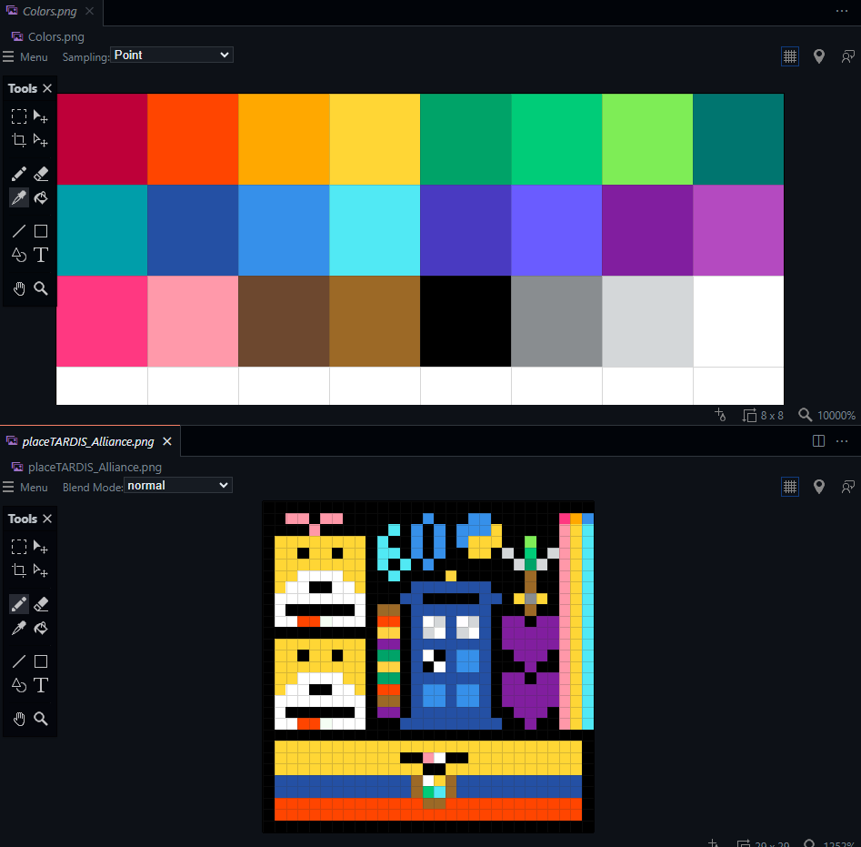
Task: Toggle the pixel grid in placeTARDIS_Alliance editor
Action: (x=789, y=487)
